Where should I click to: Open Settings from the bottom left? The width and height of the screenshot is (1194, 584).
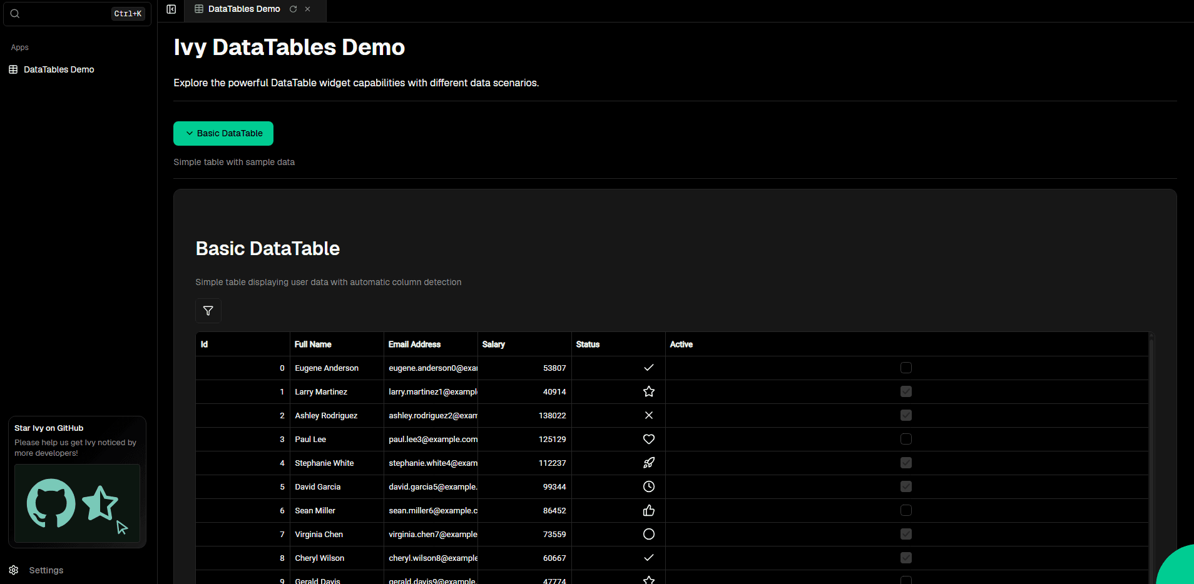46,570
